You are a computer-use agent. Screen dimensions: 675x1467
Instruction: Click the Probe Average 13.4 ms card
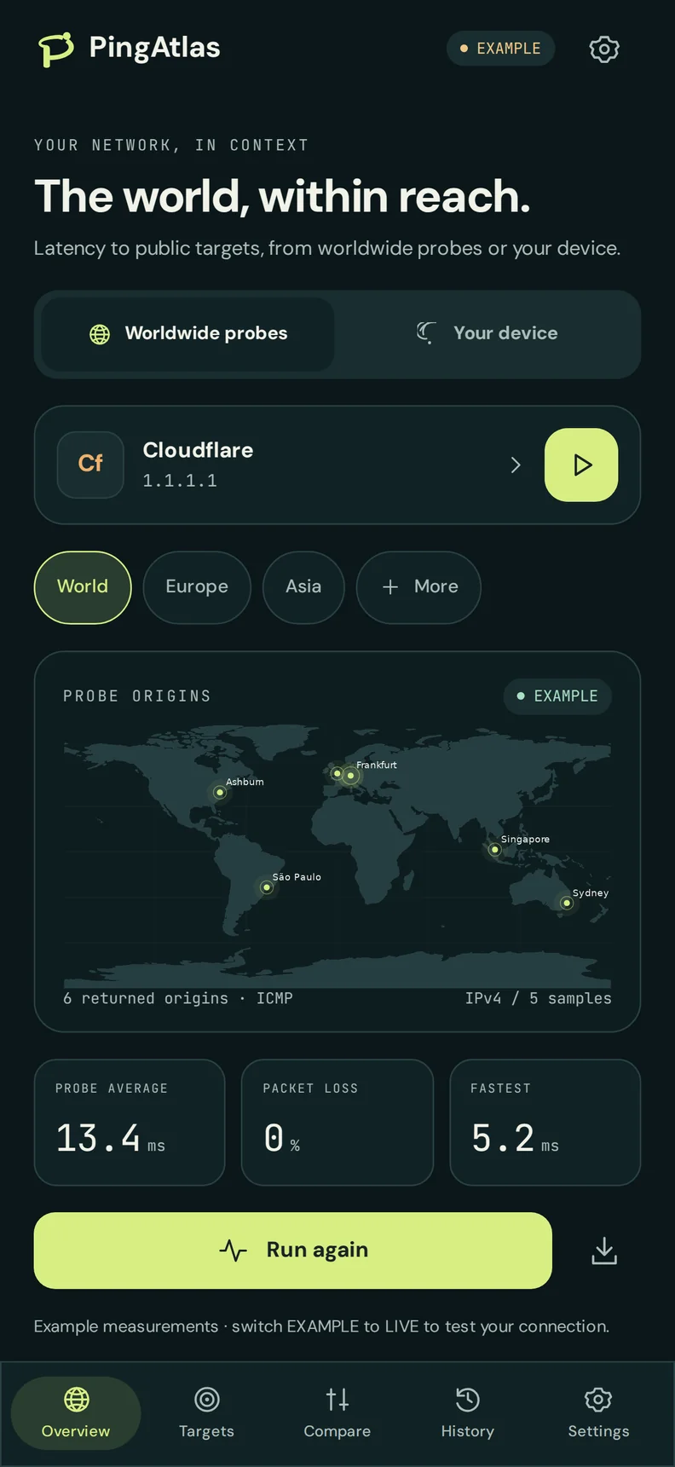point(130,1123)
